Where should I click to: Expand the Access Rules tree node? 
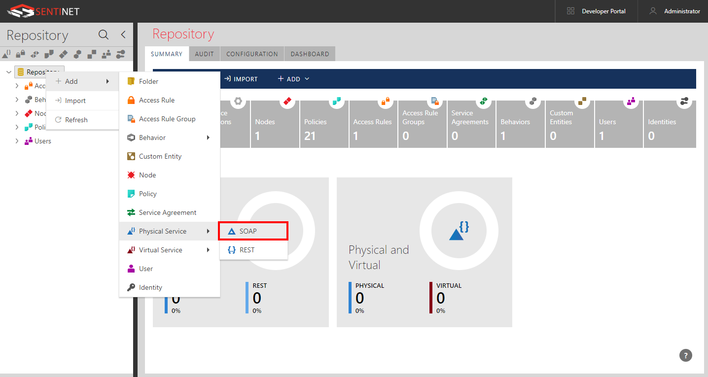[x=17, y=86]
